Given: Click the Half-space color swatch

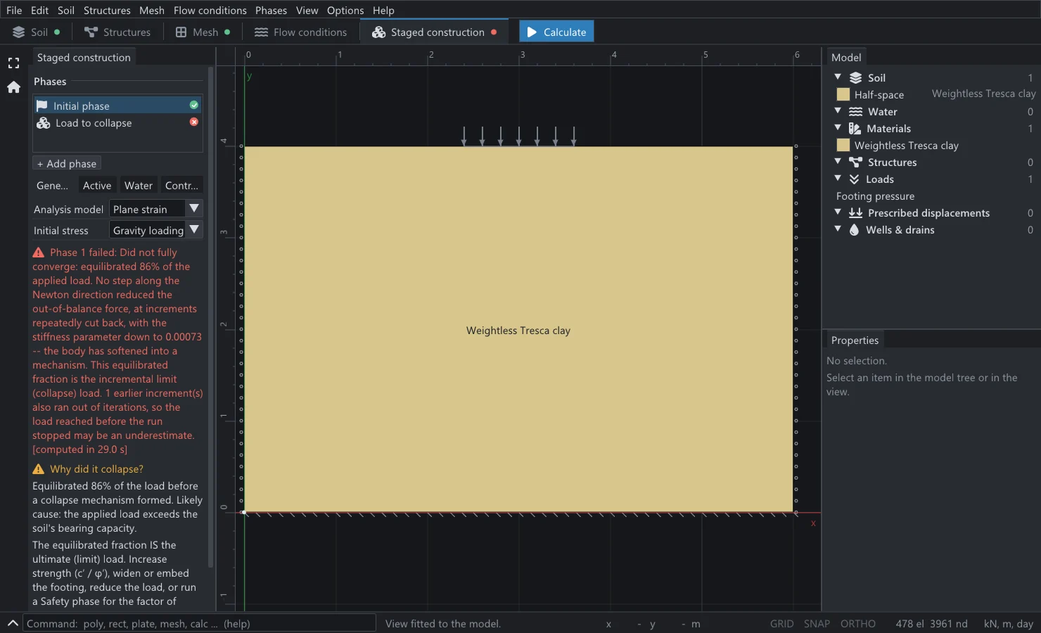Looking at the screenshot, I should point(843,94).
